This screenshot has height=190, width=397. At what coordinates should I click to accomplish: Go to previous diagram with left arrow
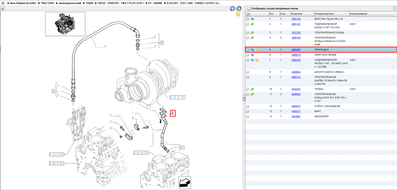click(232, 9)
